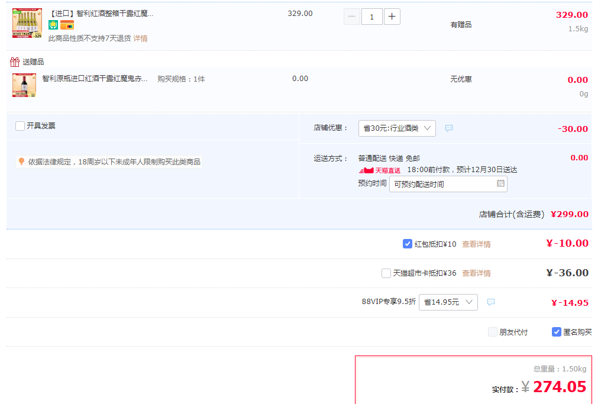Click the ¥-36.00 supermarket card amount

tap(567, 273)
